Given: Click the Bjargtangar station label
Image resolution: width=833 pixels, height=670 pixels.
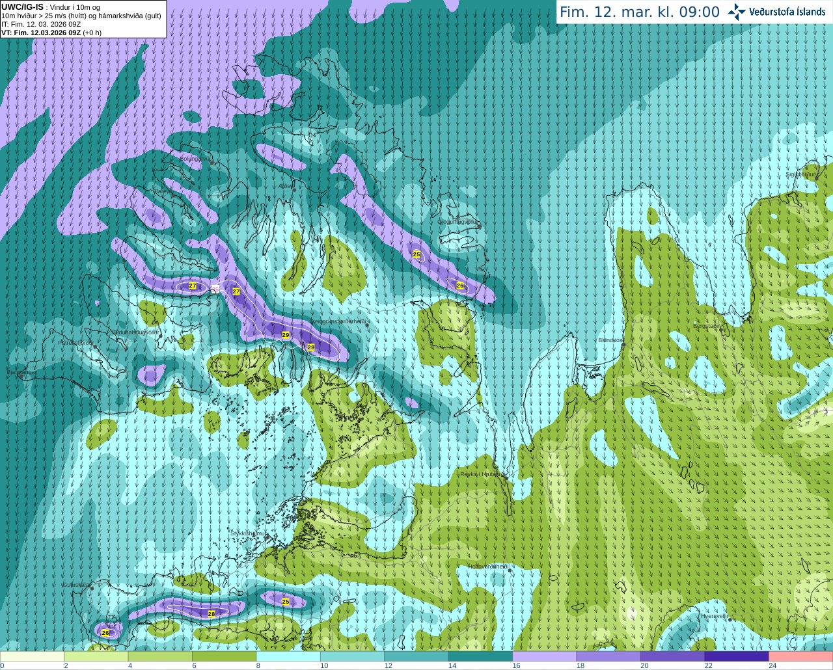Looking at the screenshot, I should 21,372.
